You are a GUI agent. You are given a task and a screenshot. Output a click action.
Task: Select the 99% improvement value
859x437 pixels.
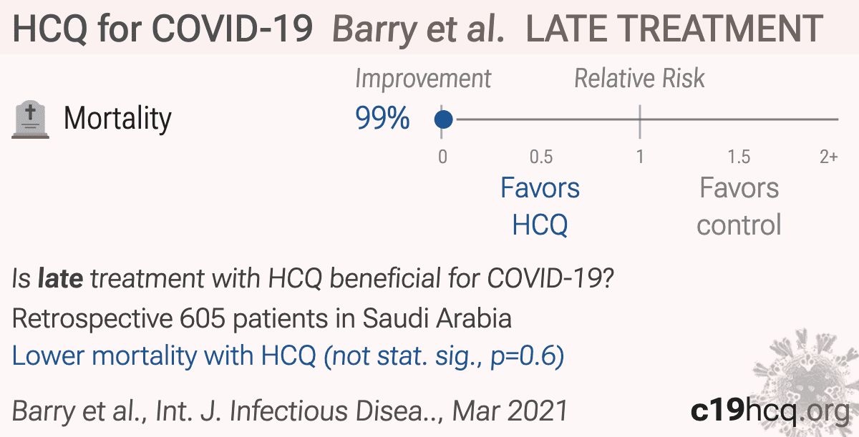[x=382, y=119]
